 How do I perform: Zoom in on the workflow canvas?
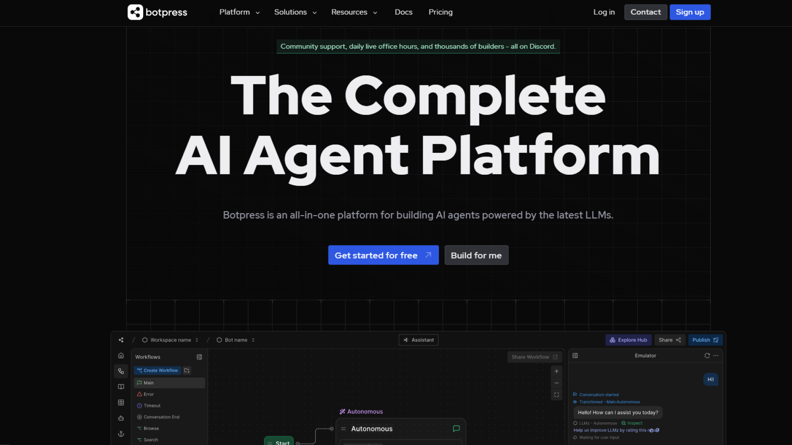tap(556, 371)
